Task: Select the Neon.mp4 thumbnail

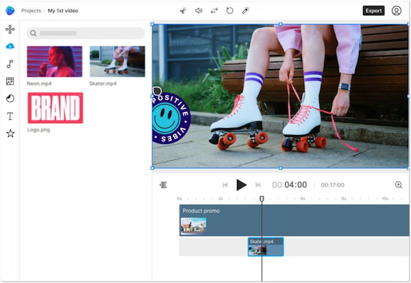Action: click(55, 62)
